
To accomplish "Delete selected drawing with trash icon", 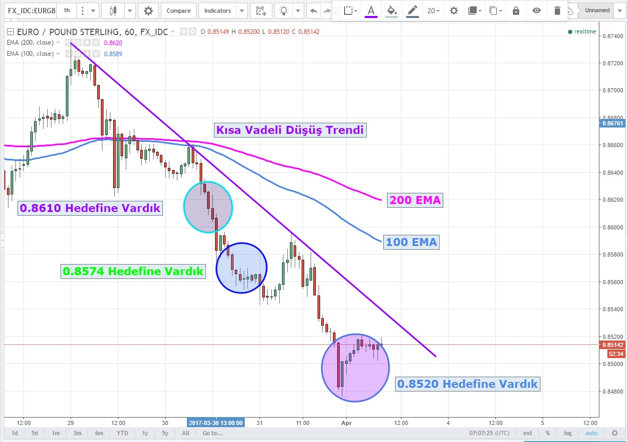I will 557,11.
